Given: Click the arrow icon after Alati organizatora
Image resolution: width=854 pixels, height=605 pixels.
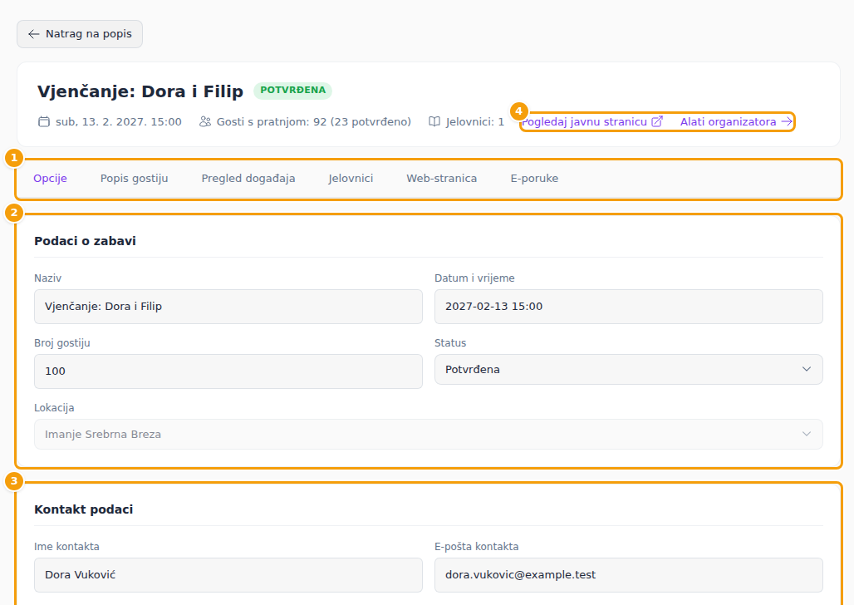Looking at the screenshot, I should pos(787,121).
